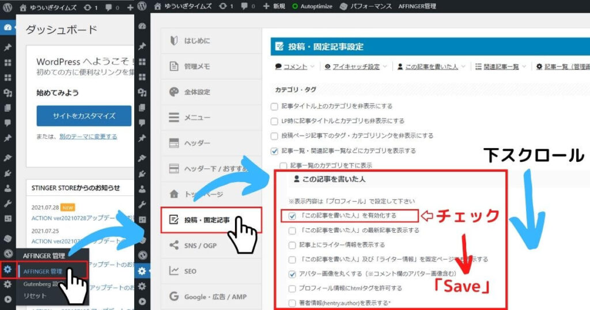The height and width of the screenshot is (310, 590).
Task: Open Plugins plug icon in left window sidebar
Action: point(7,173)
